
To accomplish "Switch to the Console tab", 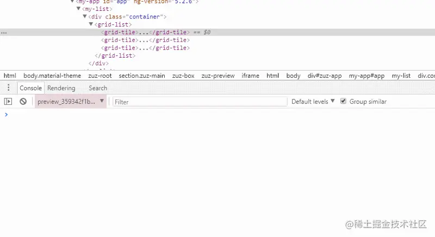I will coord(30,88).
